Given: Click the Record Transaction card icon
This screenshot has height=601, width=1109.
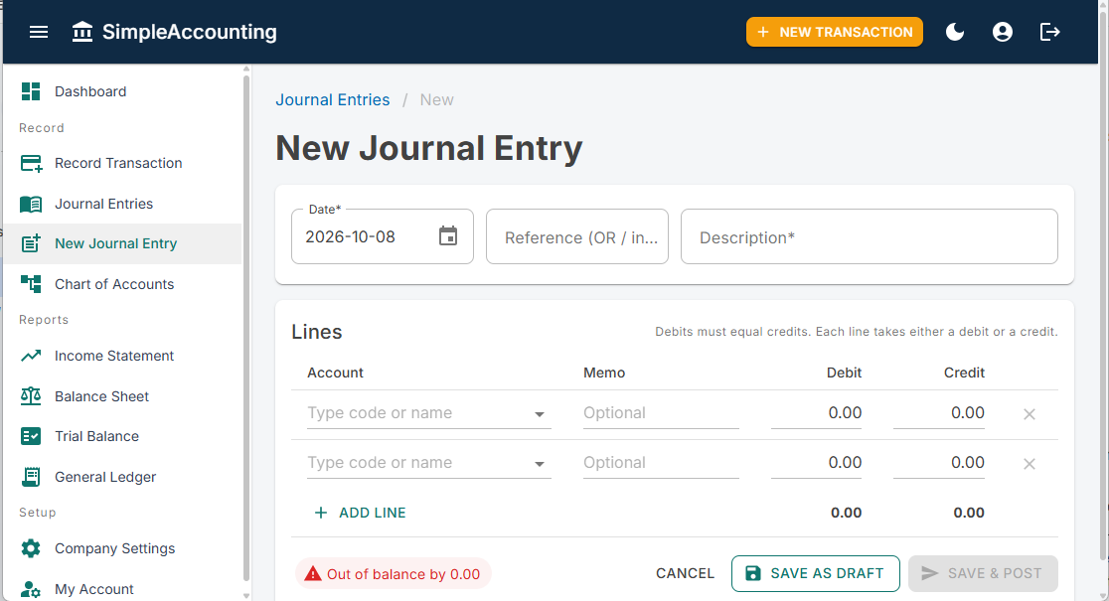Looking at the screenshot, I should [x=31, y=163].
